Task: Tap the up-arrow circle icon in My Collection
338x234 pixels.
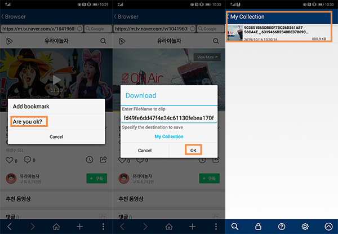Action: coord(328,227)
